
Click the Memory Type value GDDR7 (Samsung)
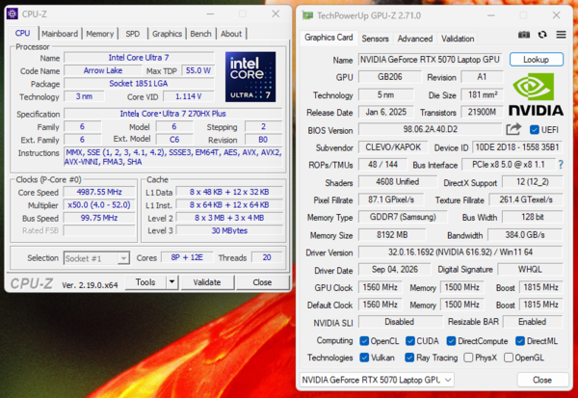403,217
